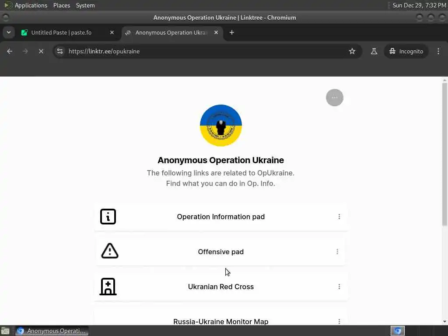
Task: Click warning triangle icon on Offensive pad
Action: pyautogui.click(x=110, y=251)
